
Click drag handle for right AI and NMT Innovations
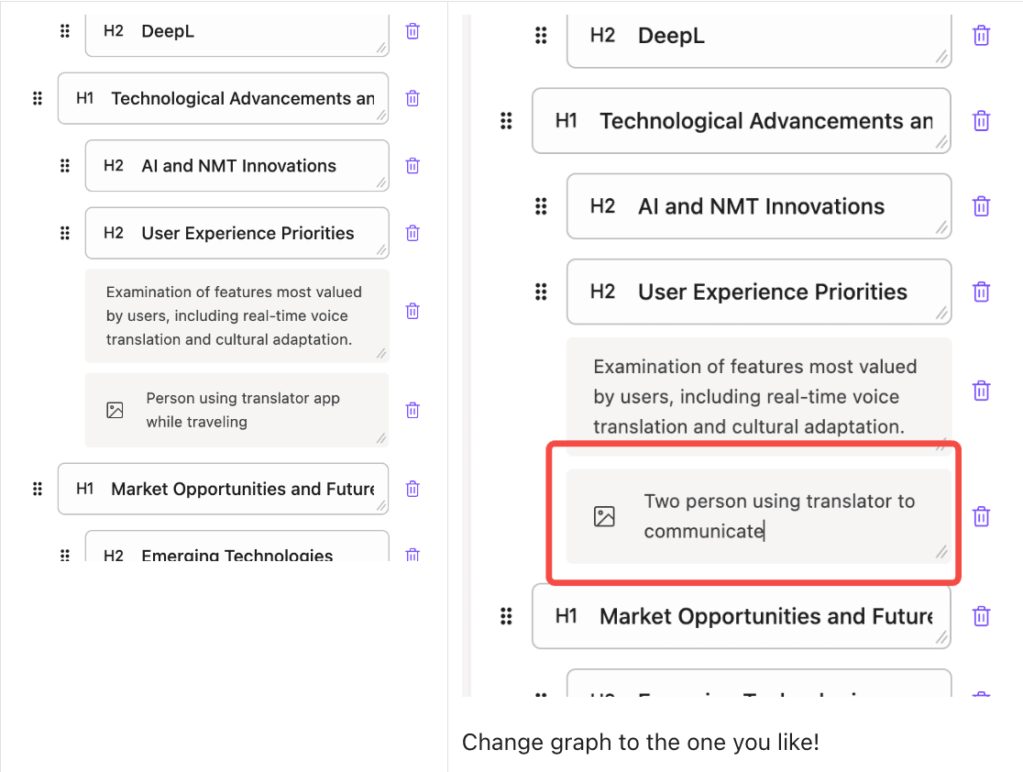click(541, 206)
